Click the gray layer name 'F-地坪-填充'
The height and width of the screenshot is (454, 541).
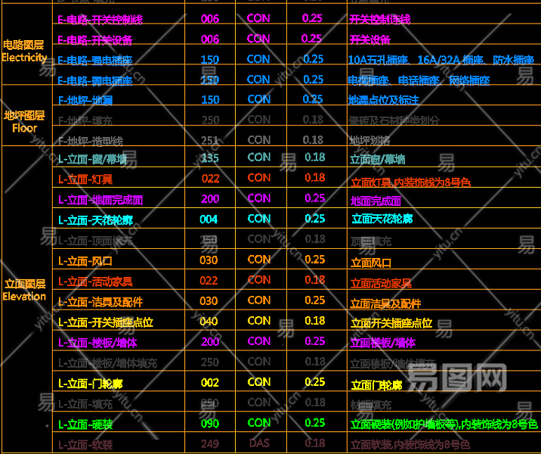[85, 120]
